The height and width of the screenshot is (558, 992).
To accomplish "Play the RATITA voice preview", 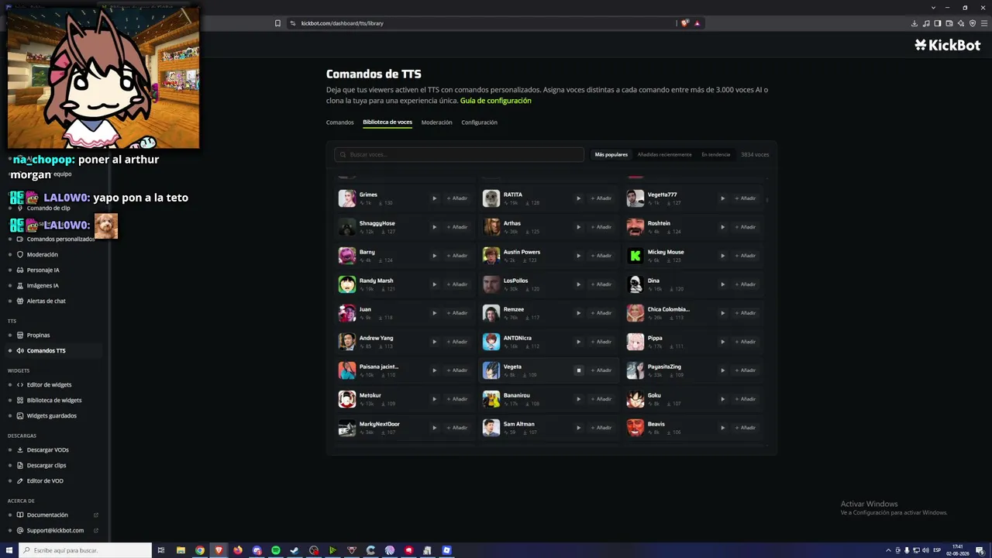I will [578, 198].
